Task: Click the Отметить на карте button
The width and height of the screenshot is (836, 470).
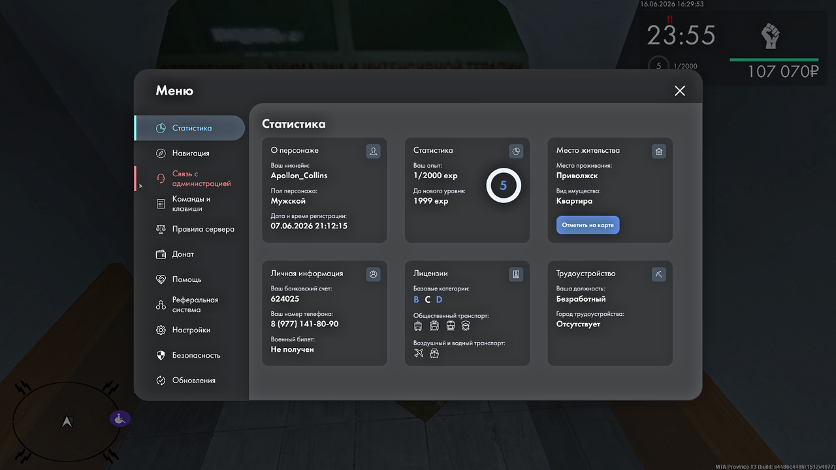Action: [588, 225]
